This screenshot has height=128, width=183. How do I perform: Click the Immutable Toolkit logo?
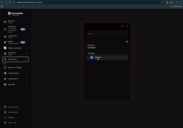point(16,14)
